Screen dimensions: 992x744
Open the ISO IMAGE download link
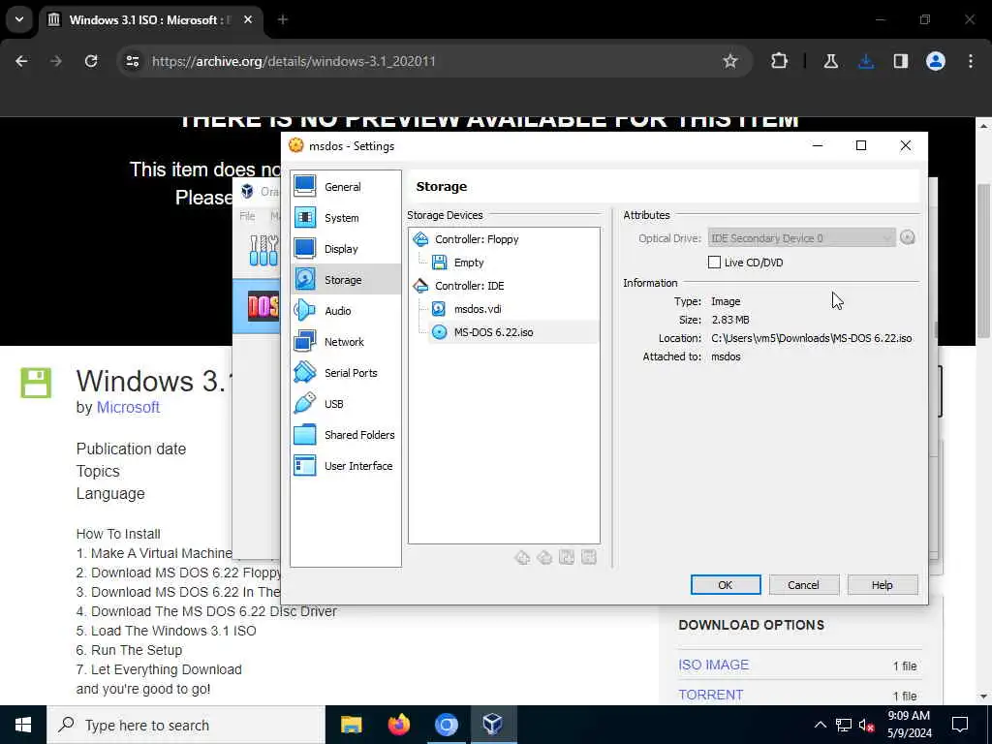point(713,665)
